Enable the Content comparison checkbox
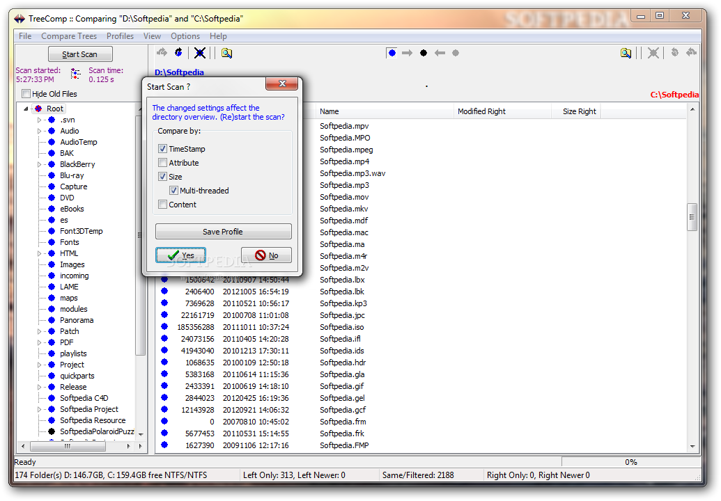721x501 pixels. point(162,205)
